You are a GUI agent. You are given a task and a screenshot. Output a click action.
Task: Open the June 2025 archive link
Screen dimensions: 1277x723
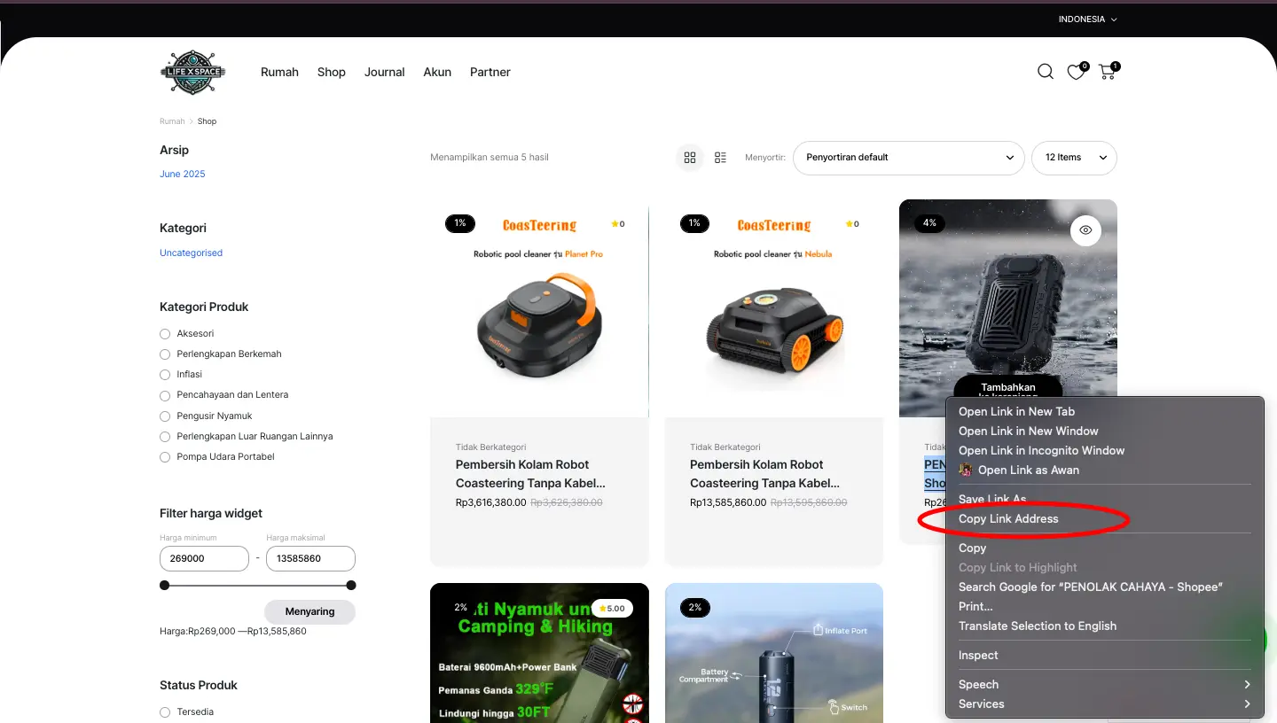(182, 174)
